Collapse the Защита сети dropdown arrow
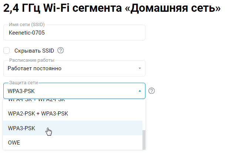225x153 pixels. pos(140,91)
